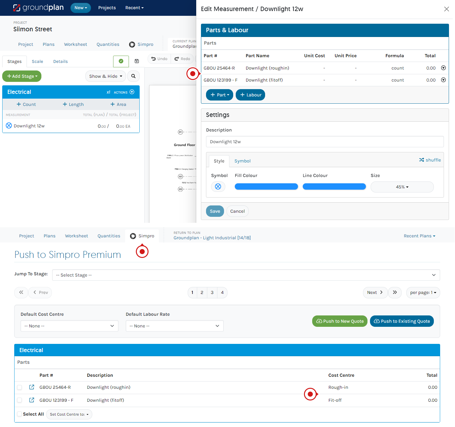Click the Symbol preview circle in Style
The image size is (455, 427).
(218, 186)
